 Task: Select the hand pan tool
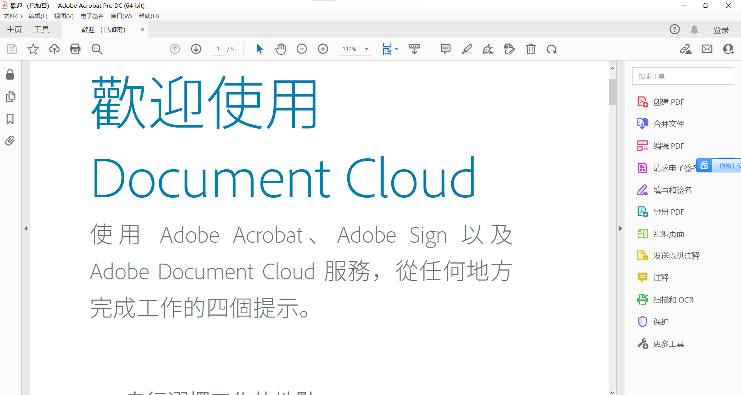(281, 49)
